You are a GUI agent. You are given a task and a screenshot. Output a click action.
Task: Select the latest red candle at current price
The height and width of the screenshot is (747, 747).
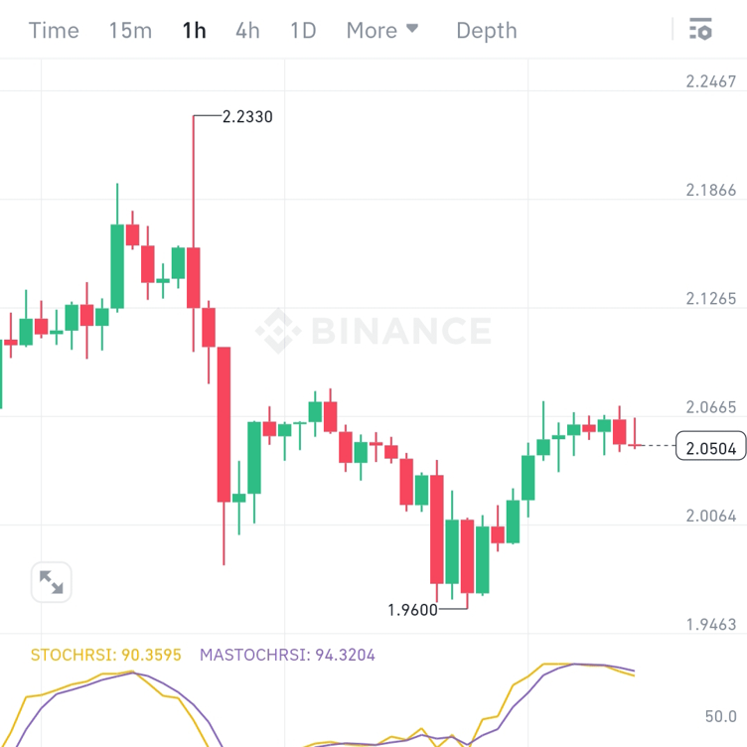pos(635,433)
